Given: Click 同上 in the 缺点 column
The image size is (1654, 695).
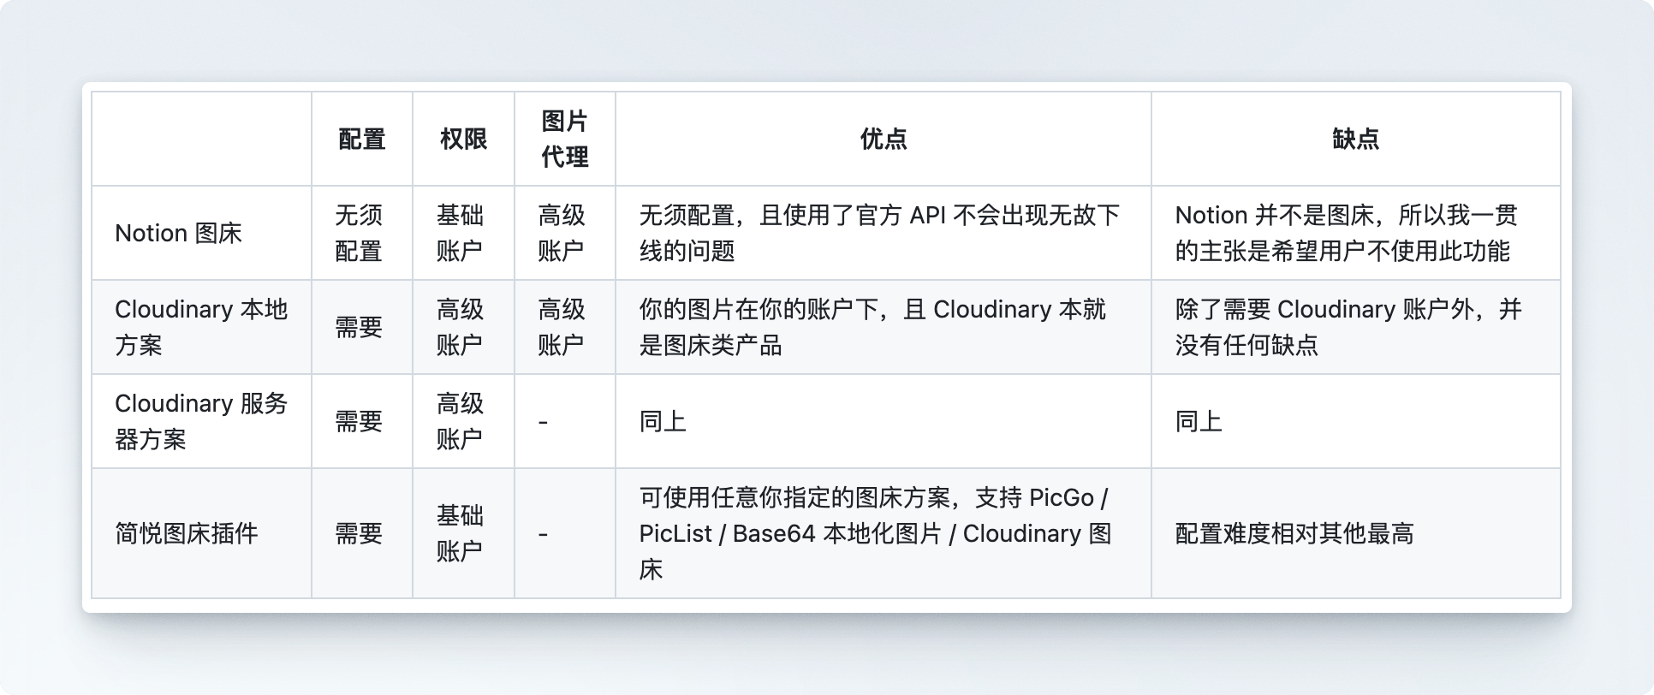Looking at the screenshot, I should click(x=1199, y=421).
